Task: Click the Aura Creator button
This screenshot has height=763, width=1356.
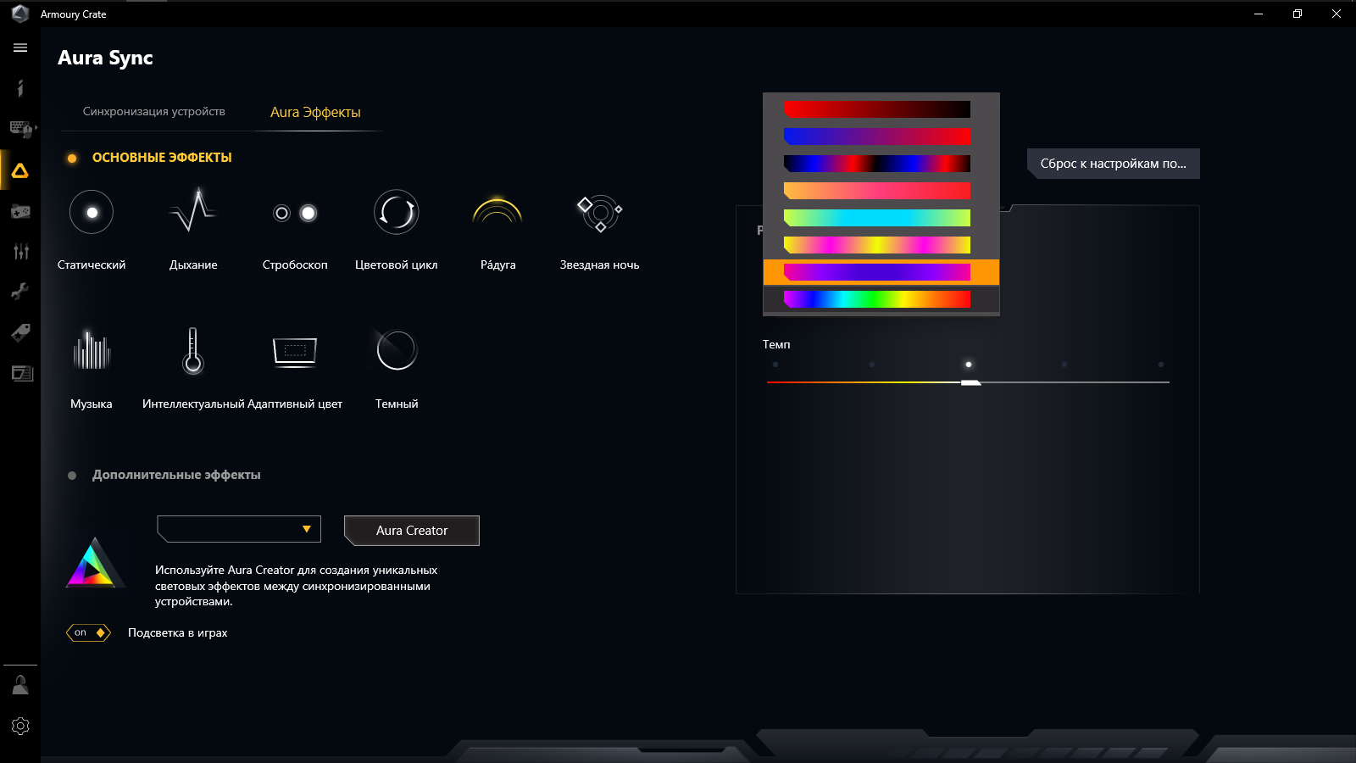Action: [411, 531]
